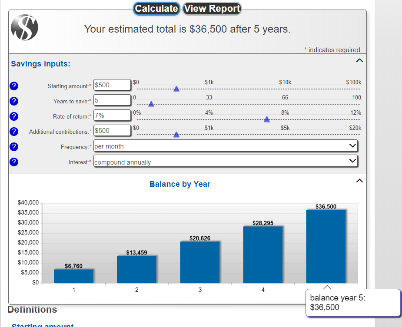Open View Report
402x327 pixels.
212,8
